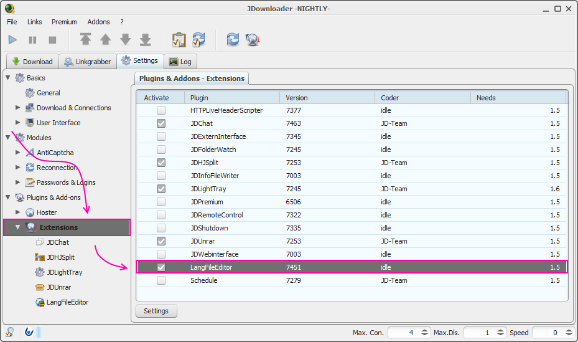Start downloads with the Play icon

point(12,39)
